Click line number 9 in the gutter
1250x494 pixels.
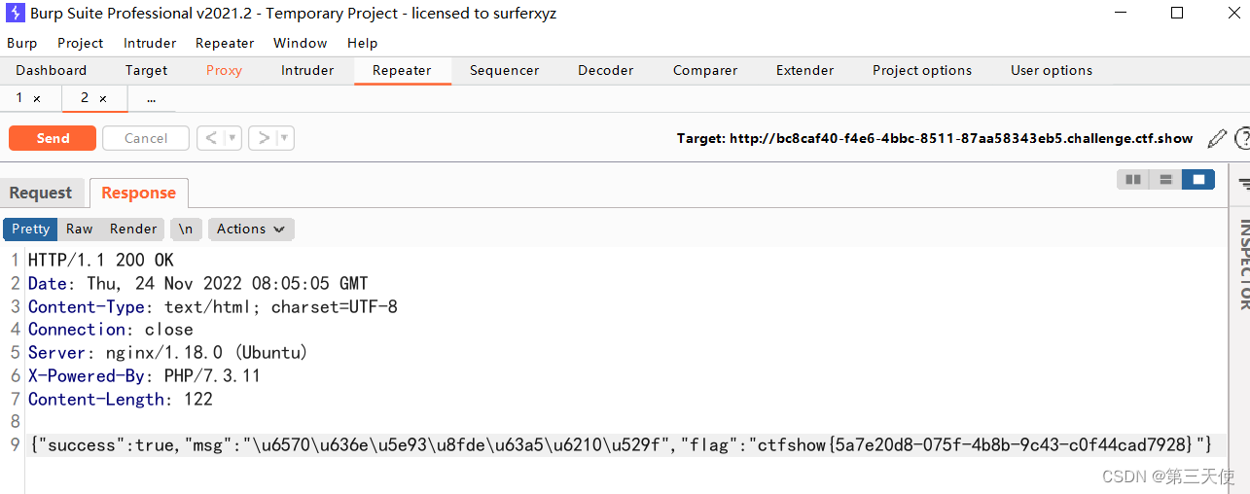(15, 444)
